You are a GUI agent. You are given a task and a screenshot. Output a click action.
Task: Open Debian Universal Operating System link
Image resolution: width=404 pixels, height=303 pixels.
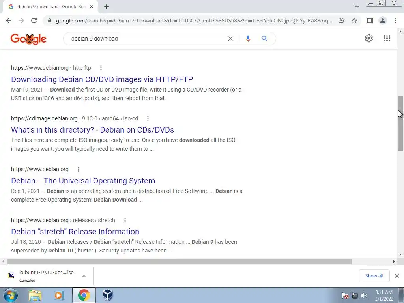(83, 181)
